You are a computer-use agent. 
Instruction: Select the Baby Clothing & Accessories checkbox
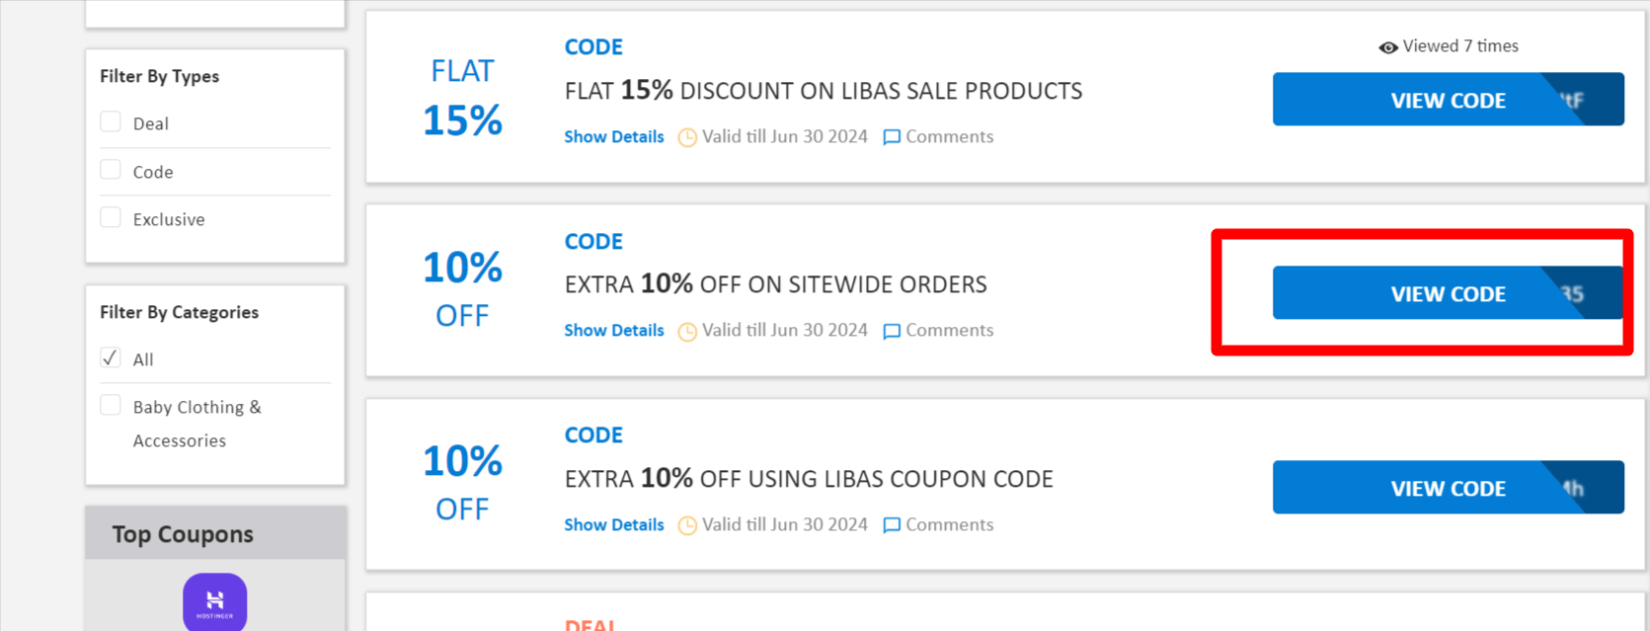111,406
